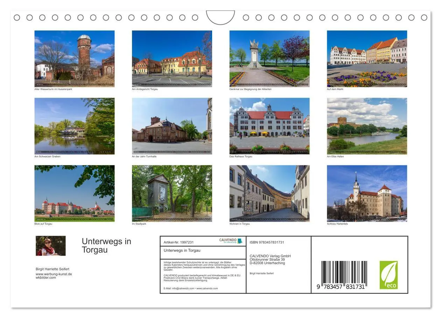
Task: Click the www.werbung-kunst.de link
Action: pyautogui.click(x=54, y=274)
